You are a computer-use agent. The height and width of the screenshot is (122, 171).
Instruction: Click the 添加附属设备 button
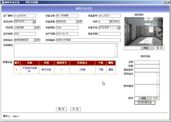pos(145,102)
